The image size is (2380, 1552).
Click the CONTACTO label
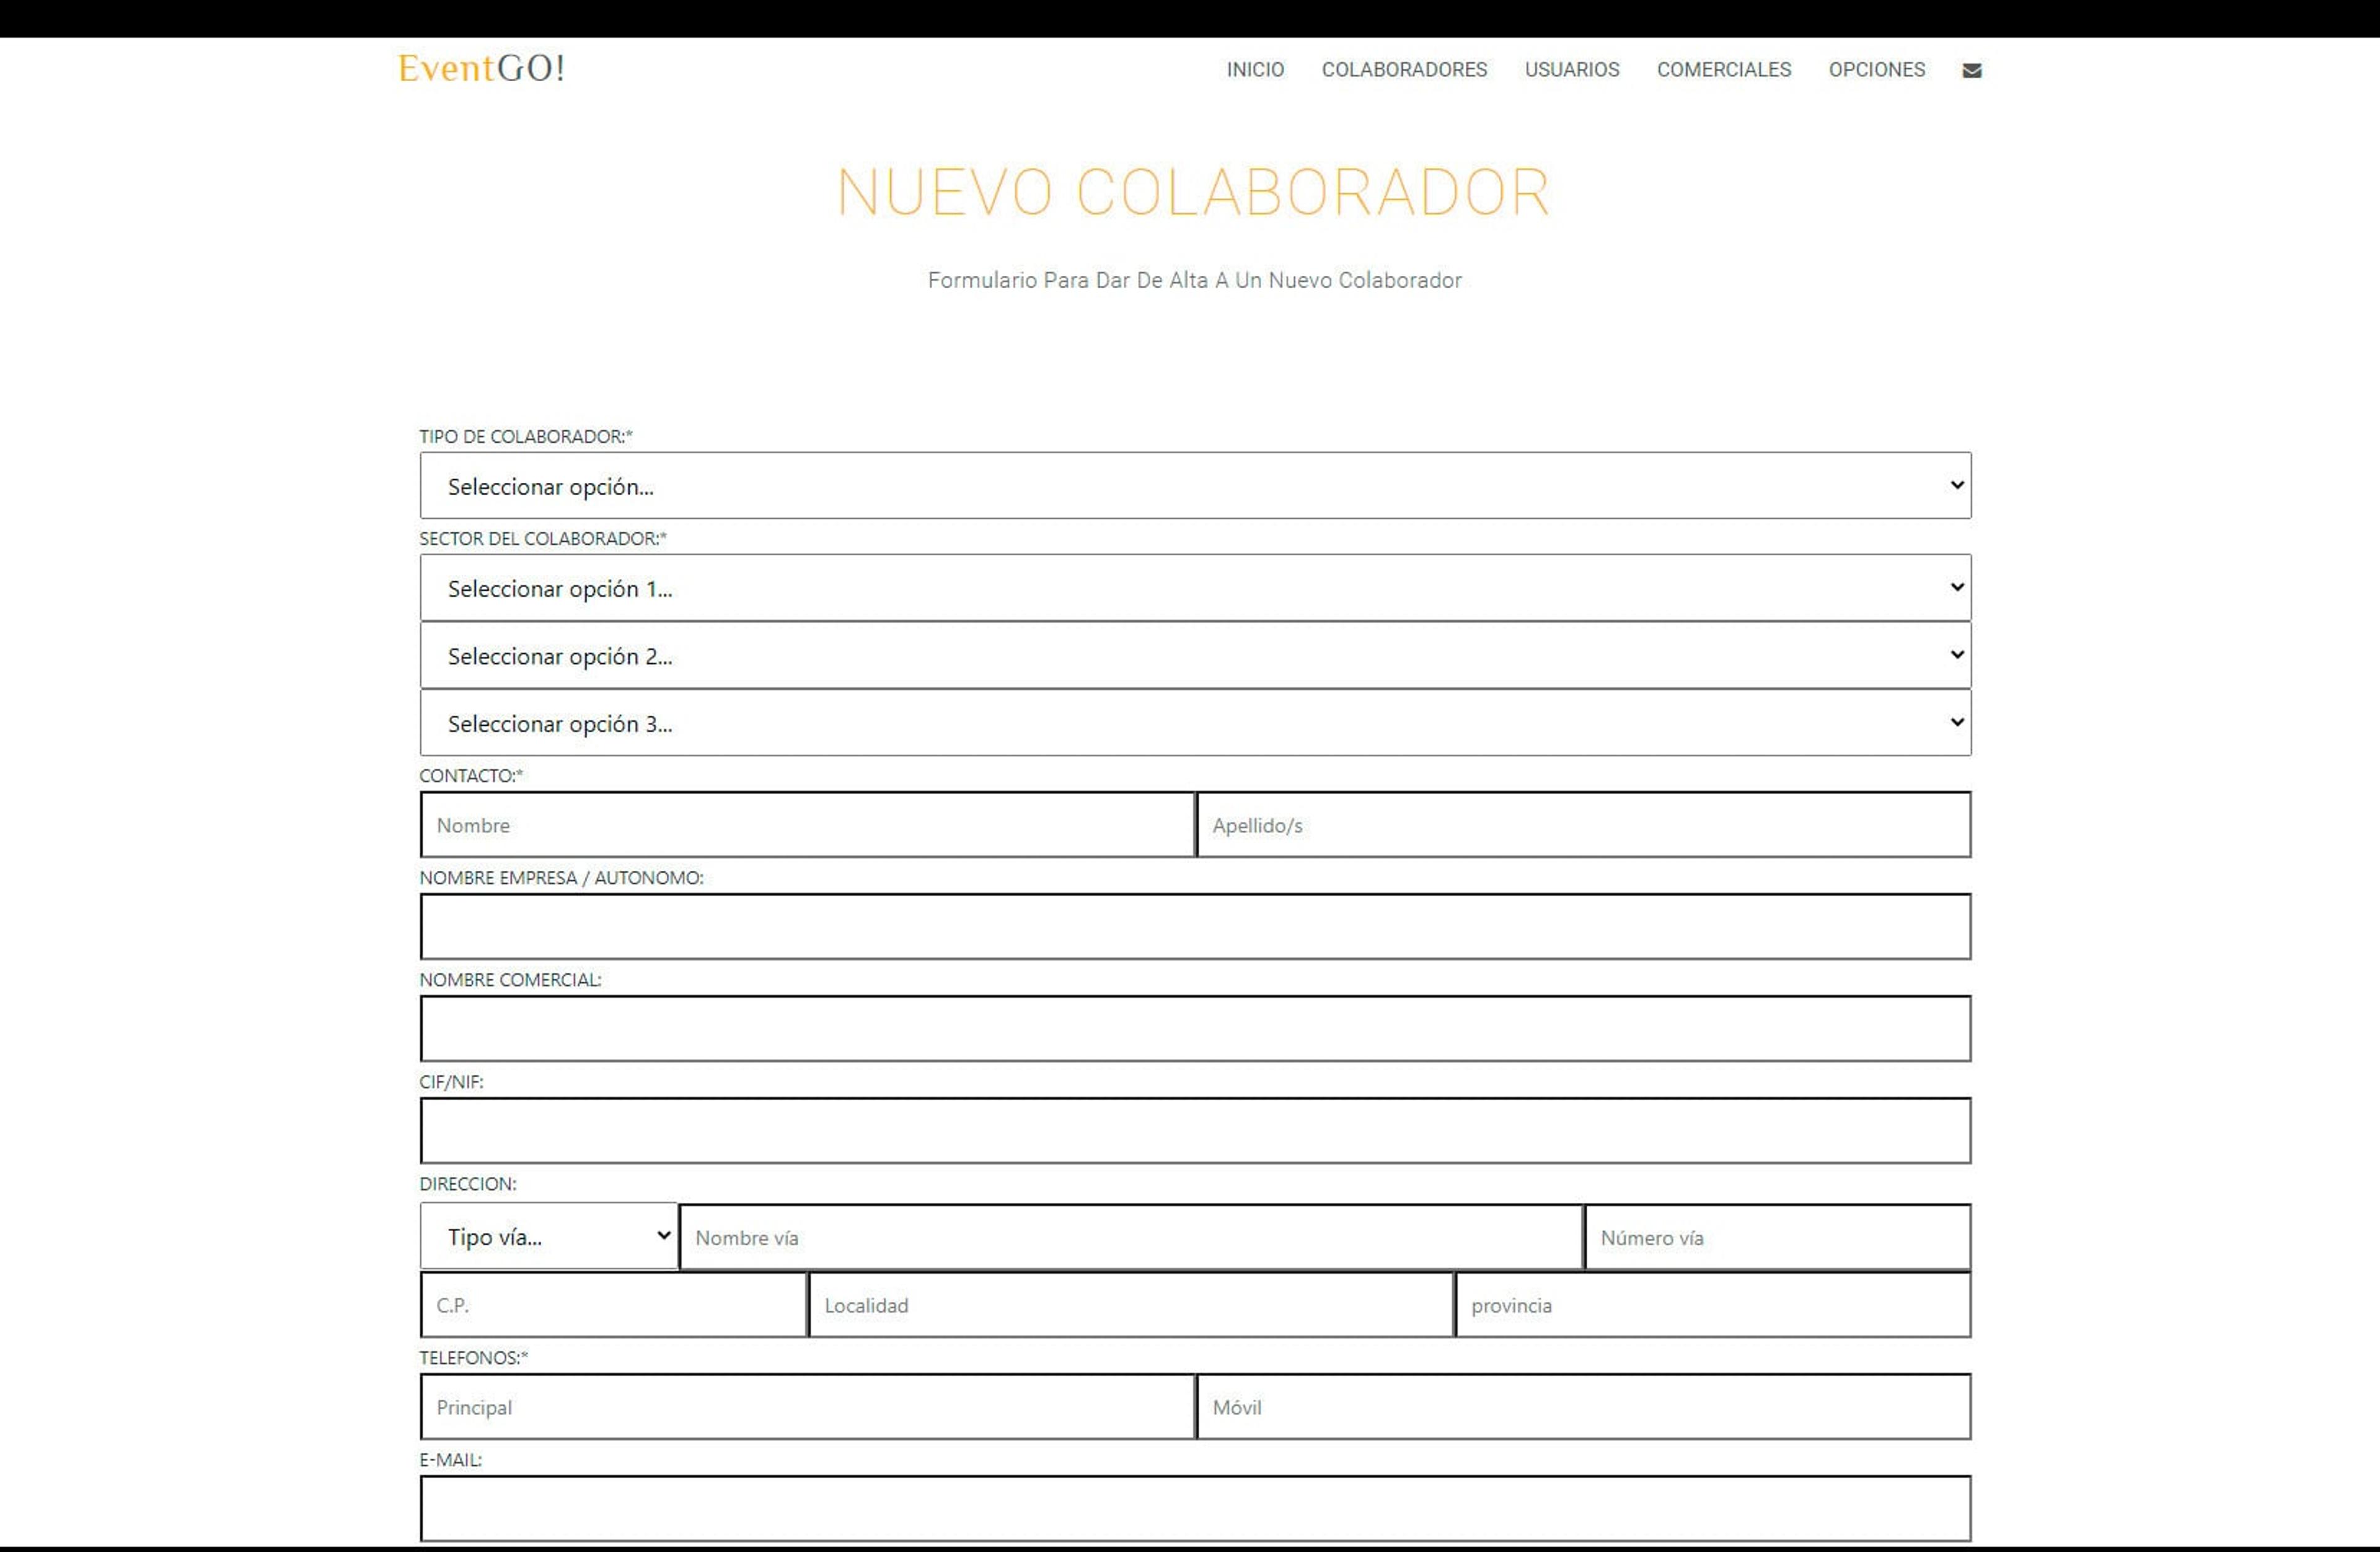(470, 776)
